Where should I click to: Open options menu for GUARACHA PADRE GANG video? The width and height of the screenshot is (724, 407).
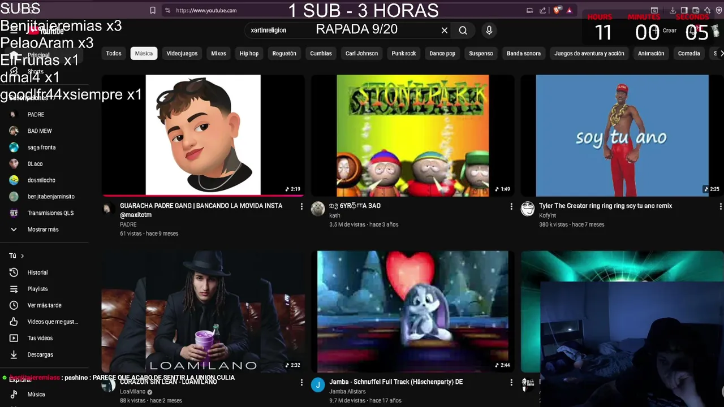(x=301, y=207)
